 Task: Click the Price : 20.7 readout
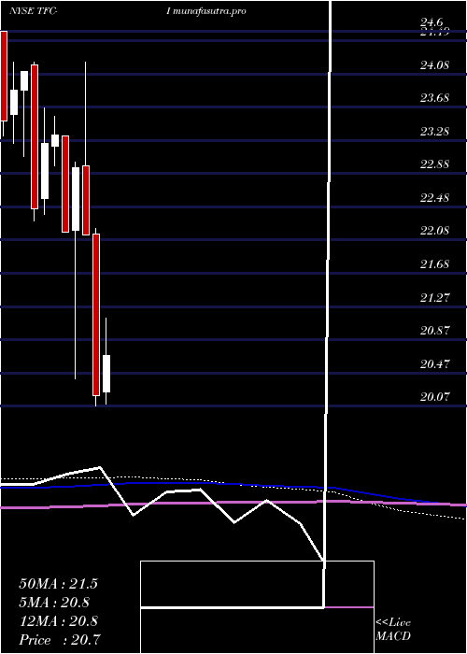point(60,640)
